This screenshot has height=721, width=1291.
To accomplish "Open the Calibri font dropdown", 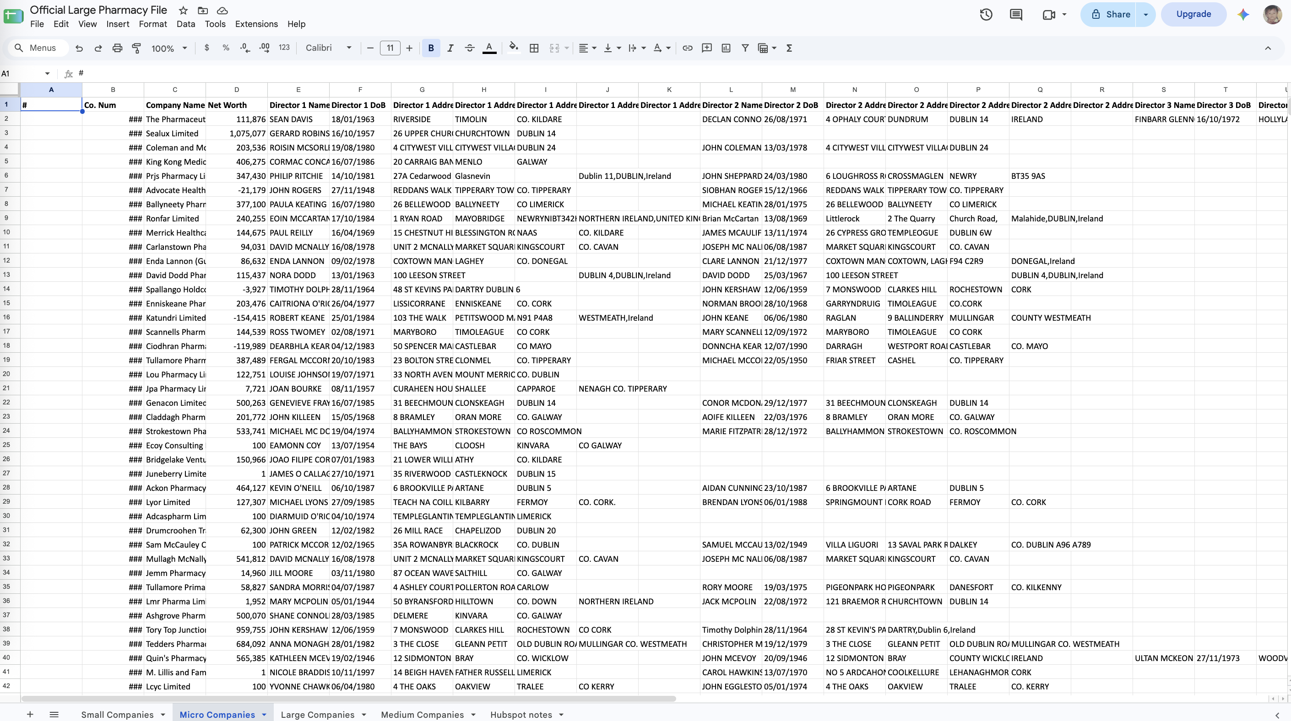I will [x=328, y=48].
